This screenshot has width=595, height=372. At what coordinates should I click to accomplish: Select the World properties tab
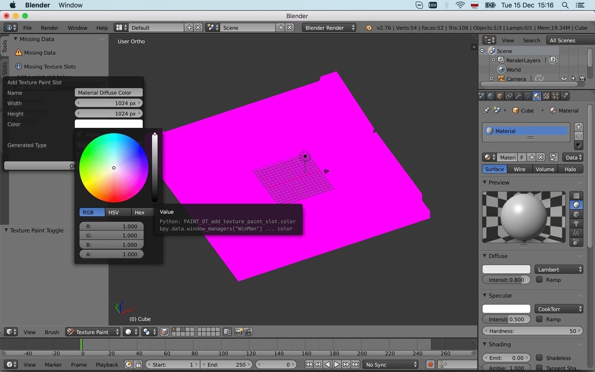[490, 96]
